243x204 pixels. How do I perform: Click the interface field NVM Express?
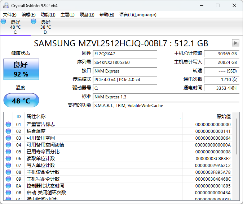click(125, 71)
